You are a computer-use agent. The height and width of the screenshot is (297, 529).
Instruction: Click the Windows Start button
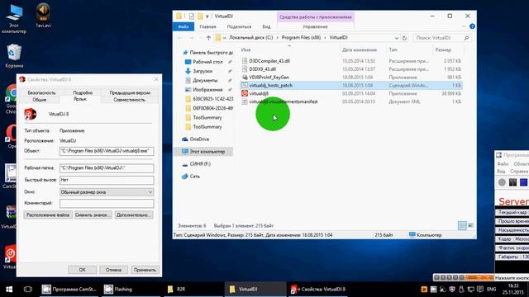(9, 290)
